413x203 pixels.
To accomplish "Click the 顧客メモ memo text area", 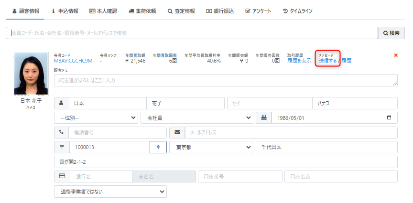I will (226, 80).
